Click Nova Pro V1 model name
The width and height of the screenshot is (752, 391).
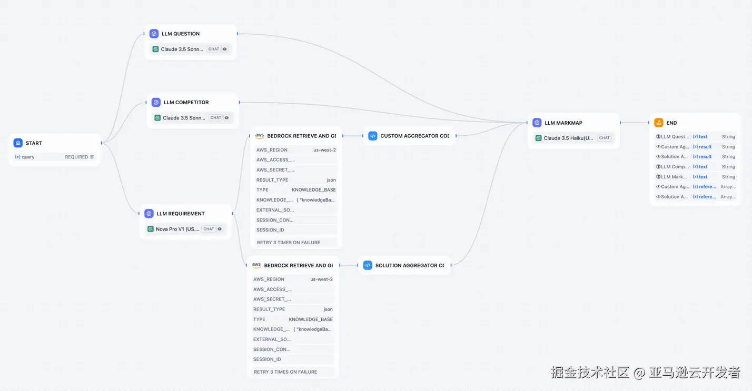[x=177, y=229]
